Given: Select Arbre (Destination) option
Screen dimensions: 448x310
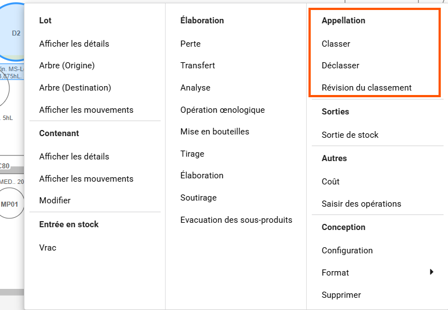Looking at the screenshot, I should 75,88.
